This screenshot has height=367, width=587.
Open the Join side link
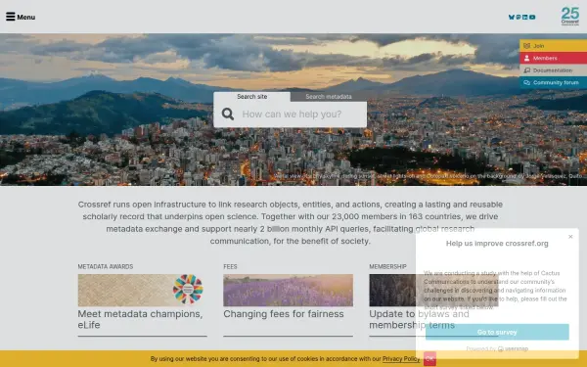click(554, 46)
